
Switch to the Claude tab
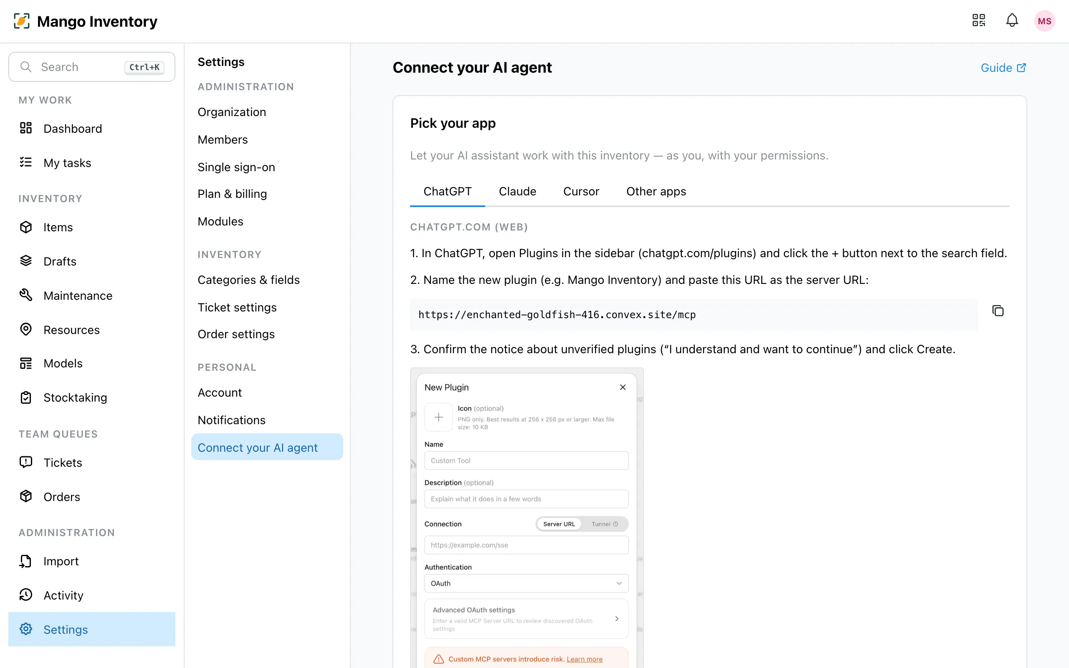(517, 191)
